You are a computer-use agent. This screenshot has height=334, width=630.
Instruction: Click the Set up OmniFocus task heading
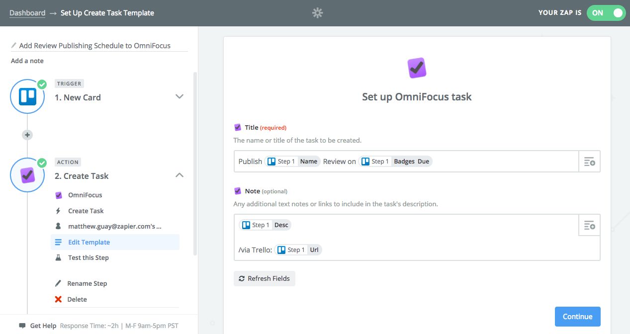click(x=417, y=97)
